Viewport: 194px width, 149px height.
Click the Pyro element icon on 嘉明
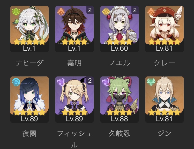pos(61,12)
